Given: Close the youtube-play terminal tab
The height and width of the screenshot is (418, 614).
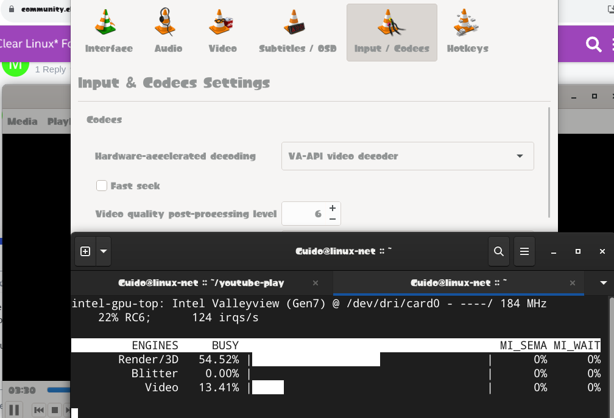Looking at the screenshot, I should (x=316, y=283).
